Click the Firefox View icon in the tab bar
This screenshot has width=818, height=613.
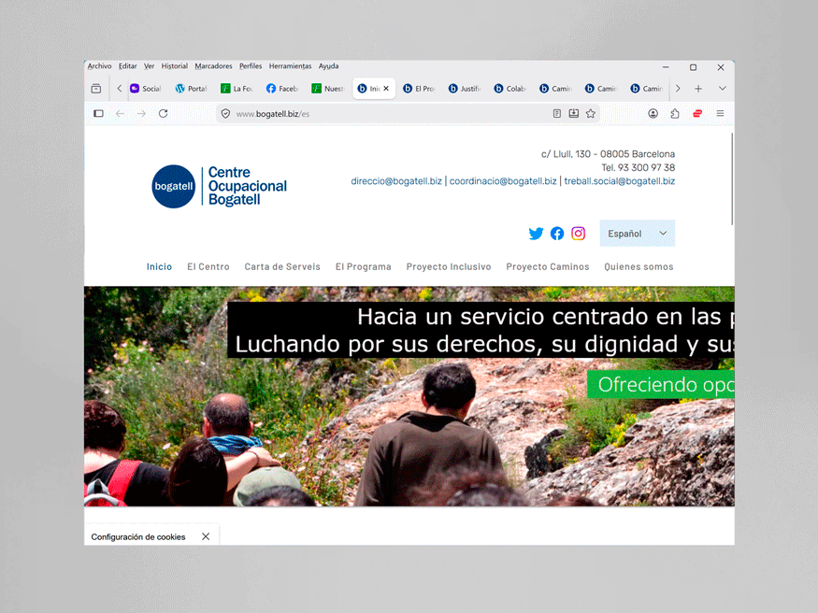tap(96, 89)
